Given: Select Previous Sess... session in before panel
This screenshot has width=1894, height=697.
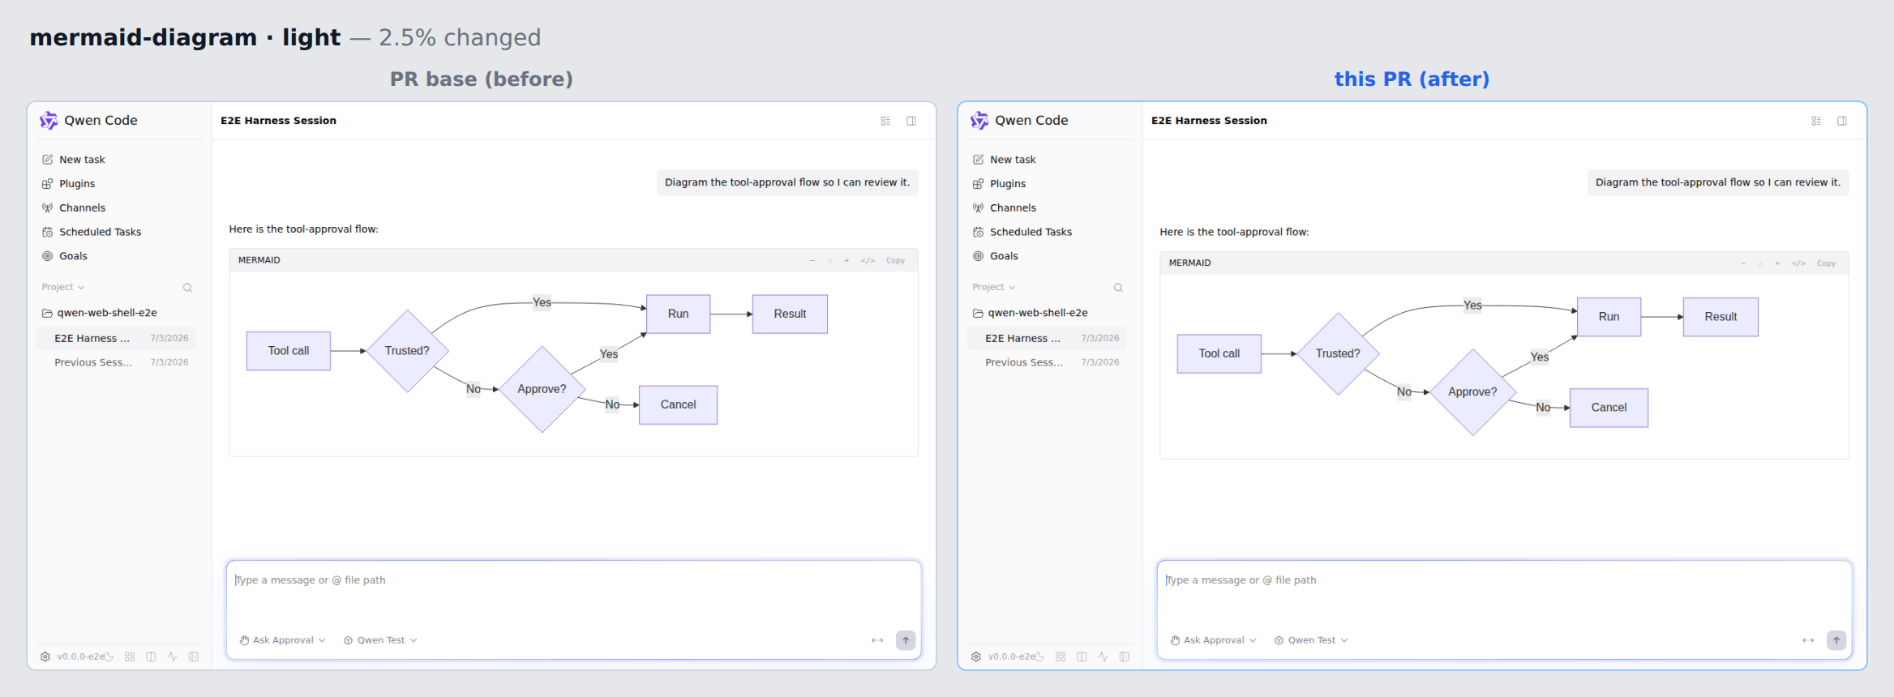Looking at the screenshot, I should 116,363.
